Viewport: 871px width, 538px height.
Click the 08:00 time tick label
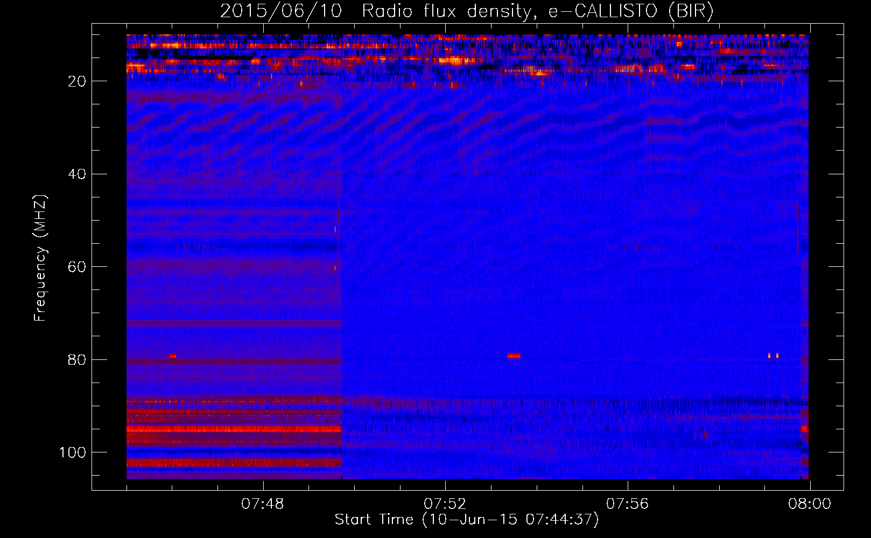point(810,504)
